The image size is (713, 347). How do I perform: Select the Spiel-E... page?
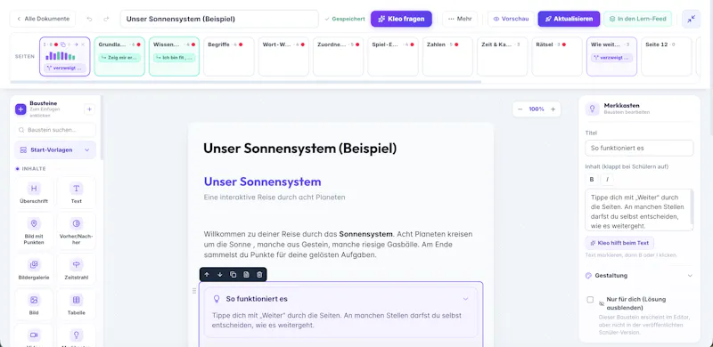(393, 56)
